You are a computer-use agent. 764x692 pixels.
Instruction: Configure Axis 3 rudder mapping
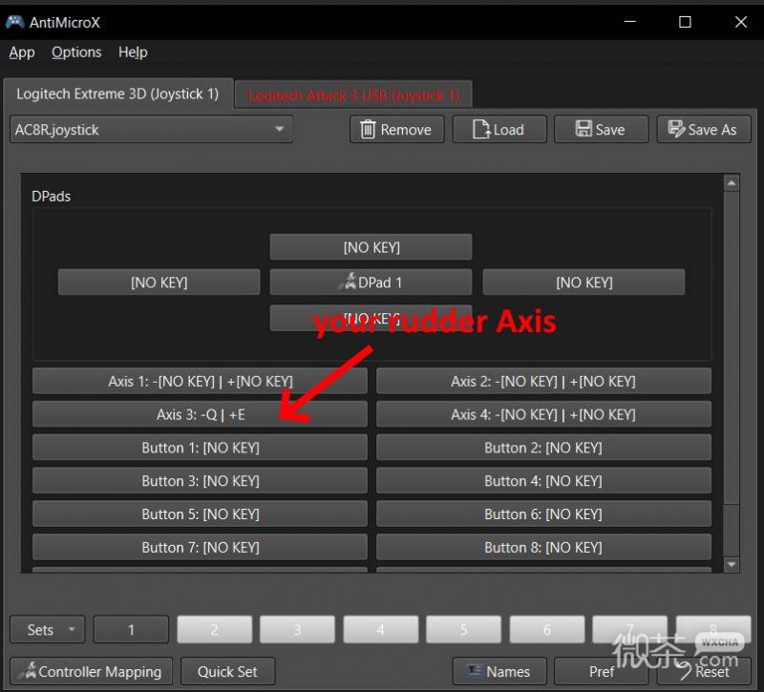200,414
